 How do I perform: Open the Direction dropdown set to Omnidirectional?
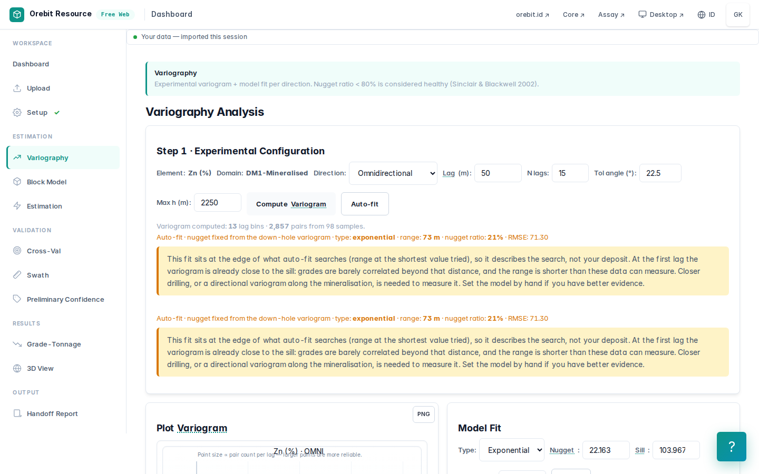point(393,173)
